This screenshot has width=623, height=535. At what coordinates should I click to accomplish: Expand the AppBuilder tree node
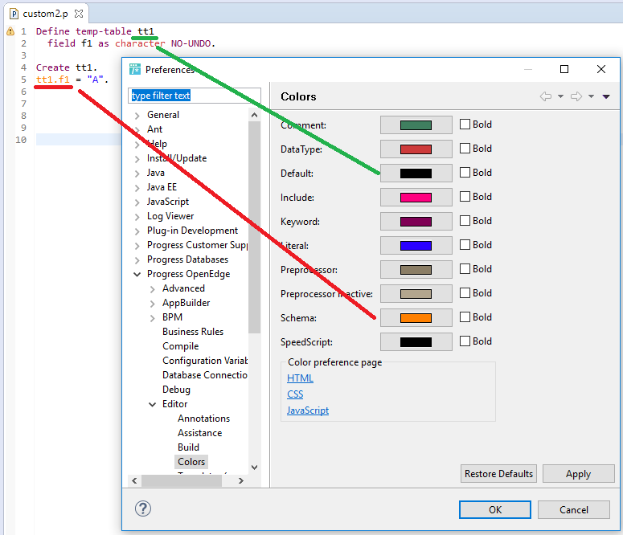point(153,304)
